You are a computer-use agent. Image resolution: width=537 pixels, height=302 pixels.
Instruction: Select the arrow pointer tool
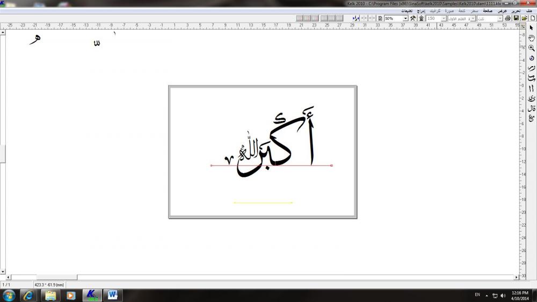[532, 27]
